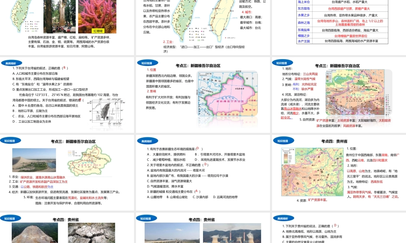
Task: Click the 樟脑之乡 table cell
Action: point(304,36)
